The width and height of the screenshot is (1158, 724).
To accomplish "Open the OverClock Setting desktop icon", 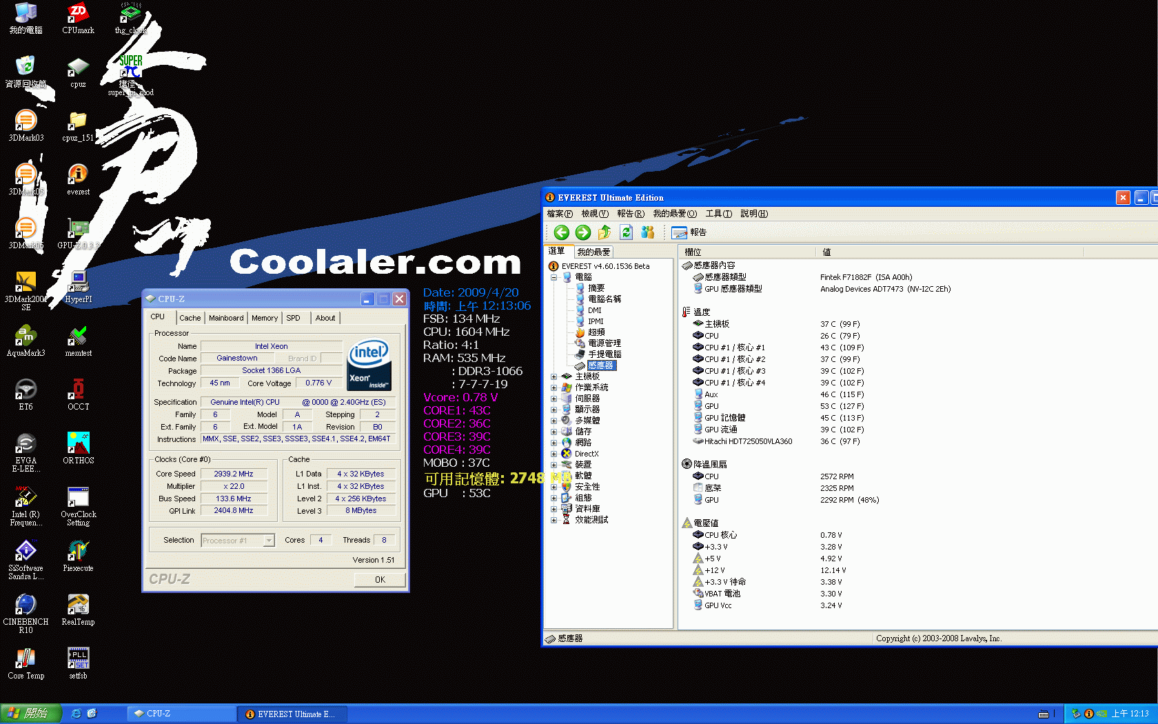I will (78, 507).
